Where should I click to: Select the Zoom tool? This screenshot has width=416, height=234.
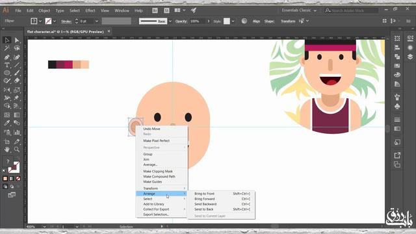(x=17, y=149)
